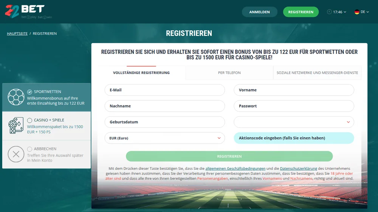
Task: Select the Casino + Spiele radio option
Action: [29, 120]
